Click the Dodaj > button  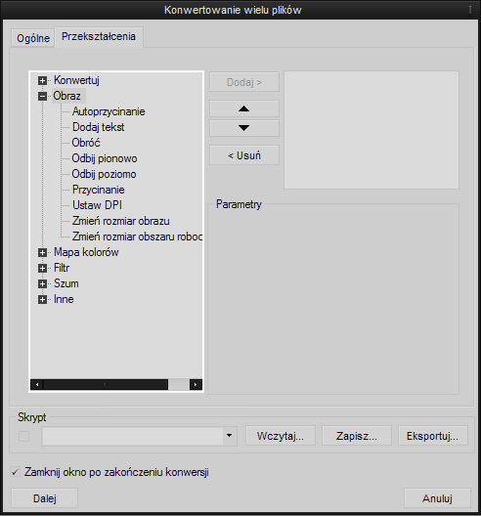tap(244, 82)
